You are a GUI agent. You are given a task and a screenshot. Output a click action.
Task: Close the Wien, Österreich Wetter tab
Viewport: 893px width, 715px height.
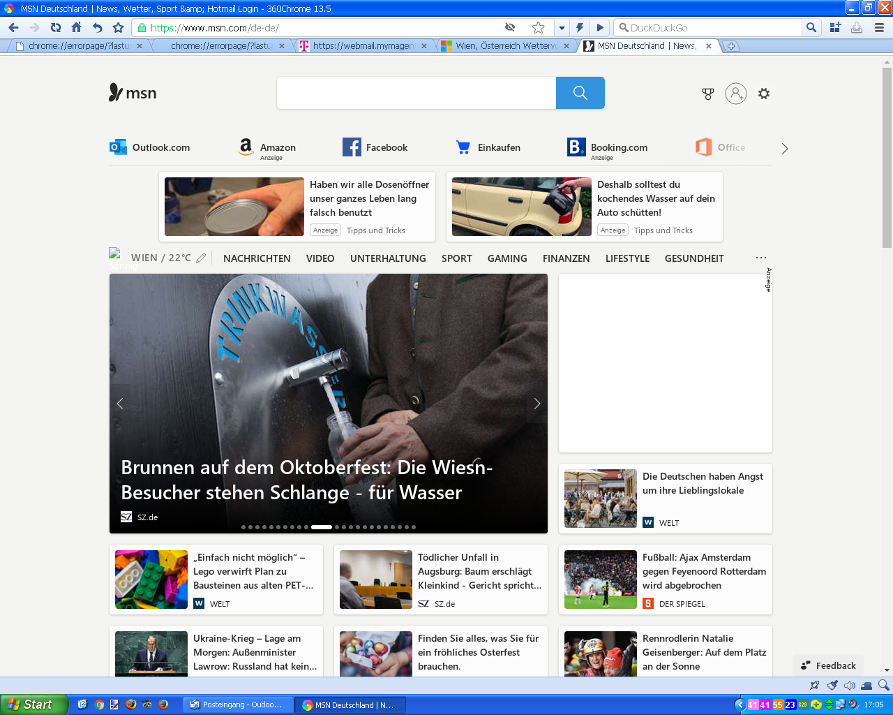tap(566, 46)
